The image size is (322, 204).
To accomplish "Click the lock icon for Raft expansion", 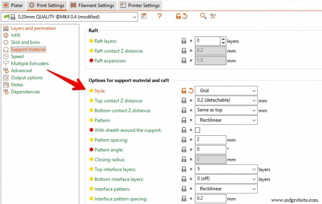I will [184, 60].
